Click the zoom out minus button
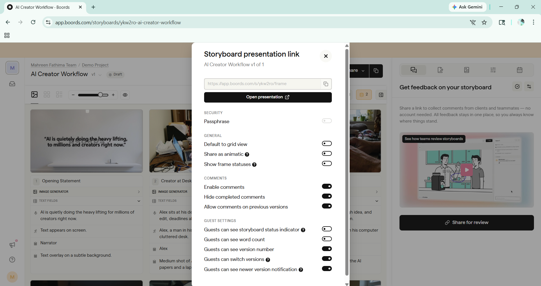Image resolution: width=541 pixels, height=286 pixels. 73,95
